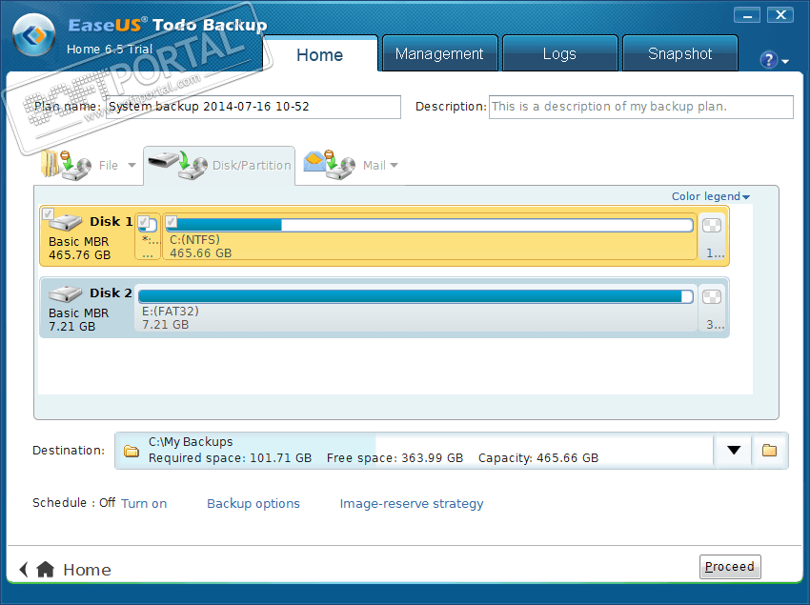Viewport: 810px width, 605px height.
Task: Open the Help question mark icon
Action: [x=768, y=60]
